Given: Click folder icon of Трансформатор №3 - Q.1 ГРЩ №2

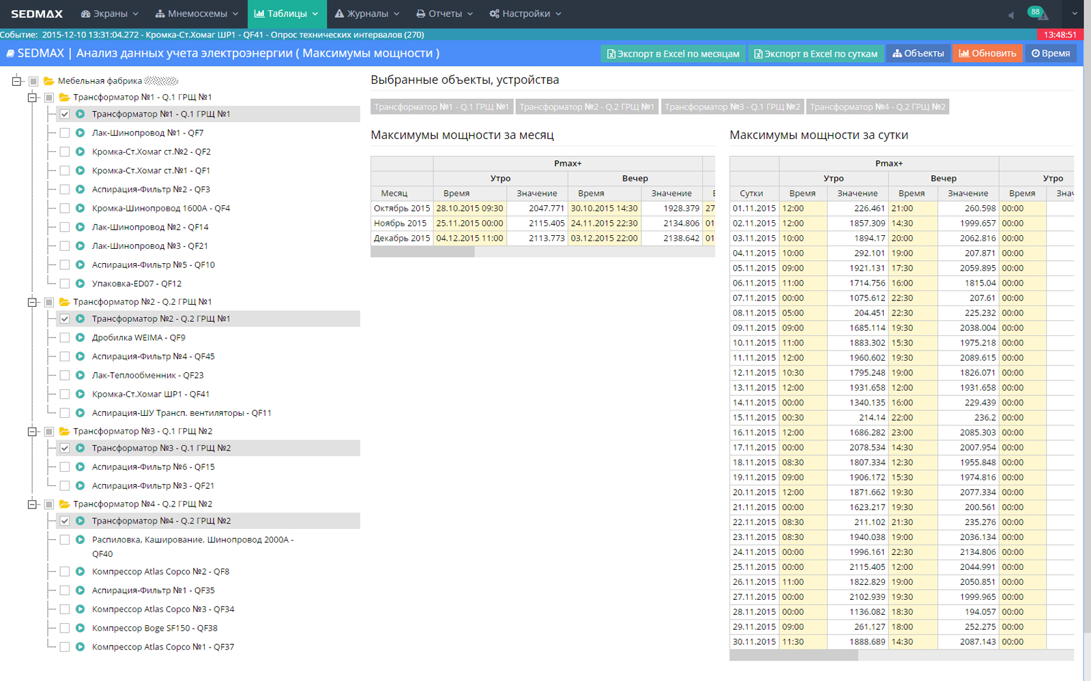Looking at the screenshot, I should click(64, 432).
